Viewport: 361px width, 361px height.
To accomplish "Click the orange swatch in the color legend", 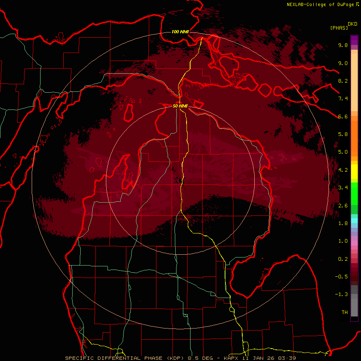I will click(x=354, y=138).
